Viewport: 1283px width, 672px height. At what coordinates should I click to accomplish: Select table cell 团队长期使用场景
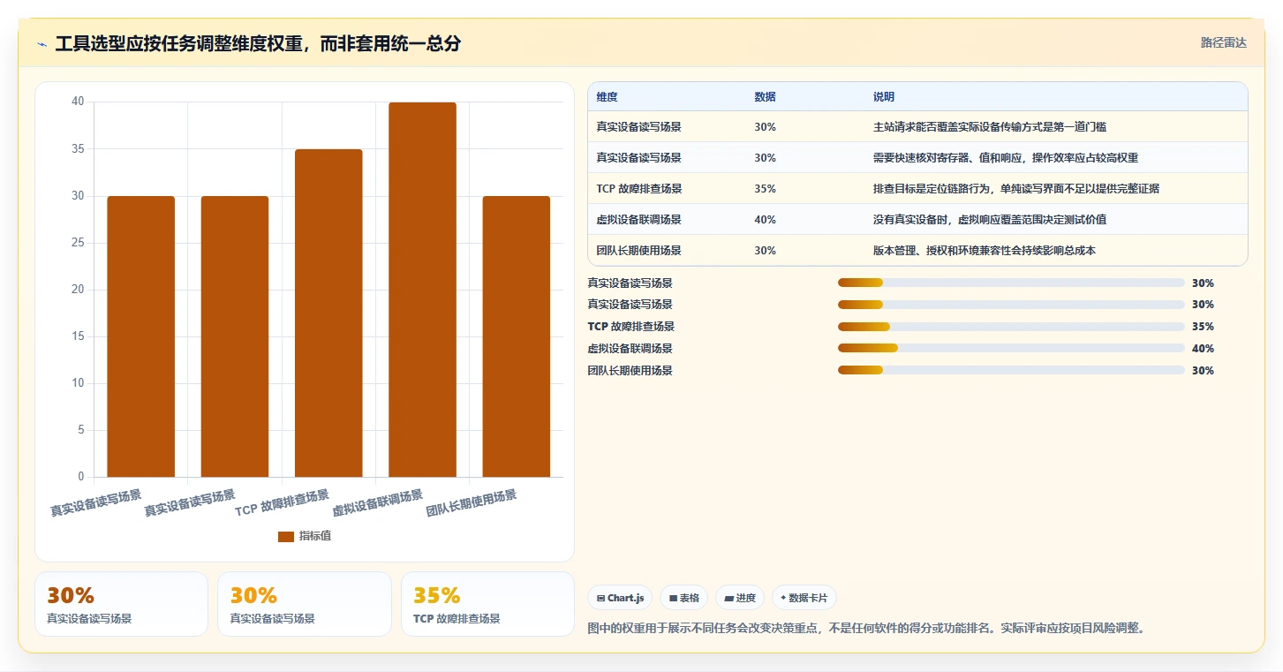click(638, 251)
